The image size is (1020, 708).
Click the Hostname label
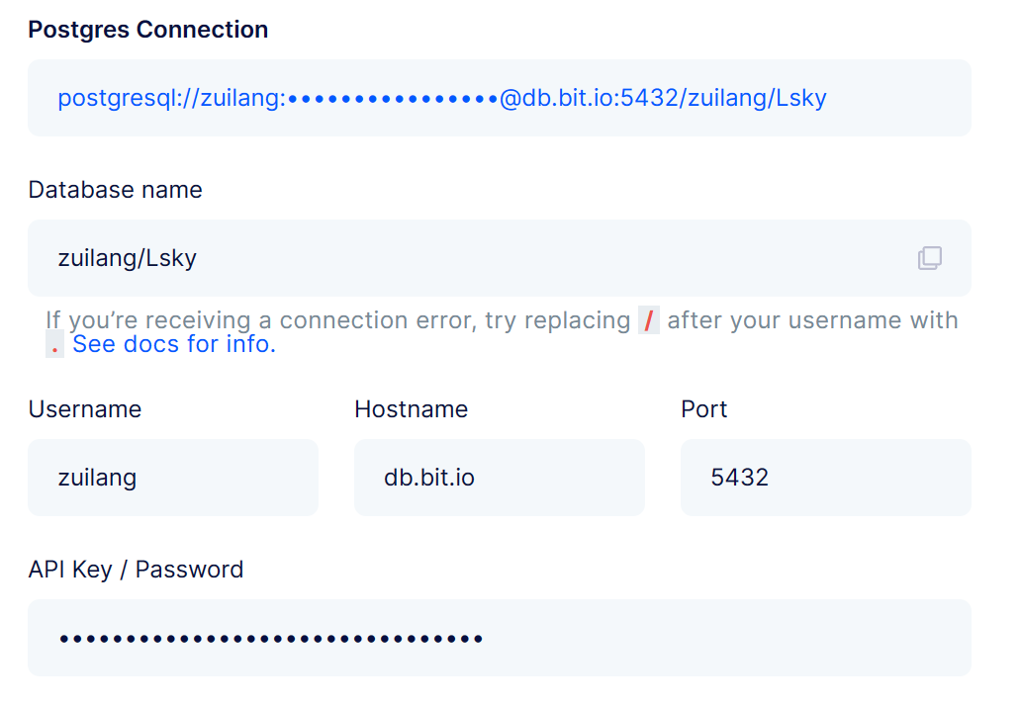[x=411, y=408]
